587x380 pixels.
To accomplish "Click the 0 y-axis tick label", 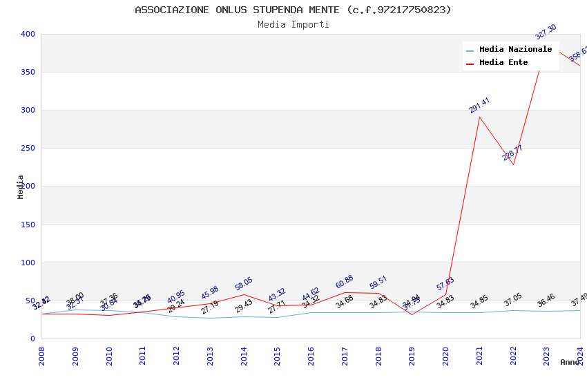I will click(32, 339).
